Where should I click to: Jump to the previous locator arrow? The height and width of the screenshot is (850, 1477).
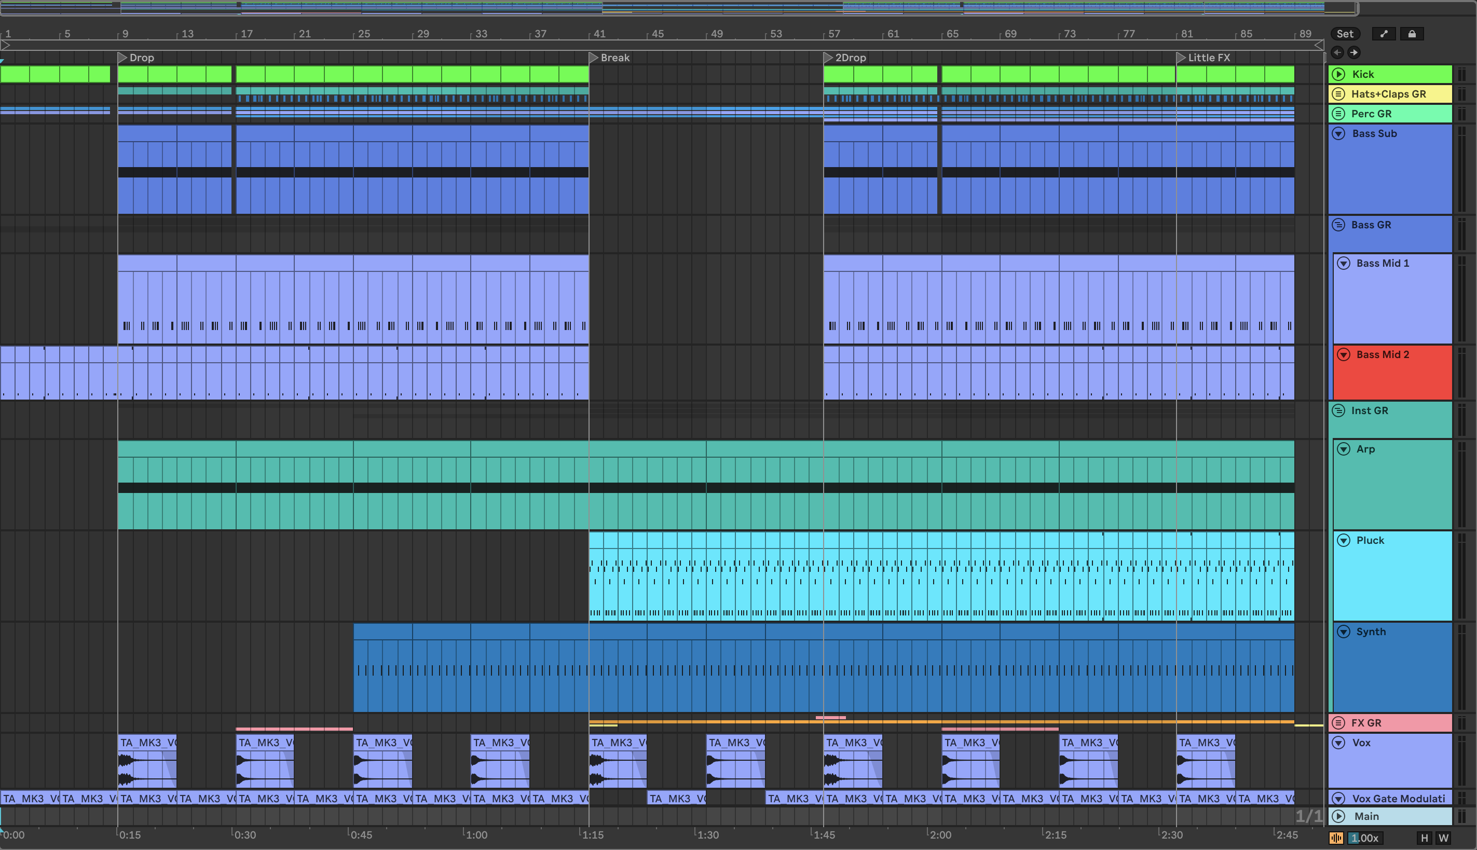1337,52
